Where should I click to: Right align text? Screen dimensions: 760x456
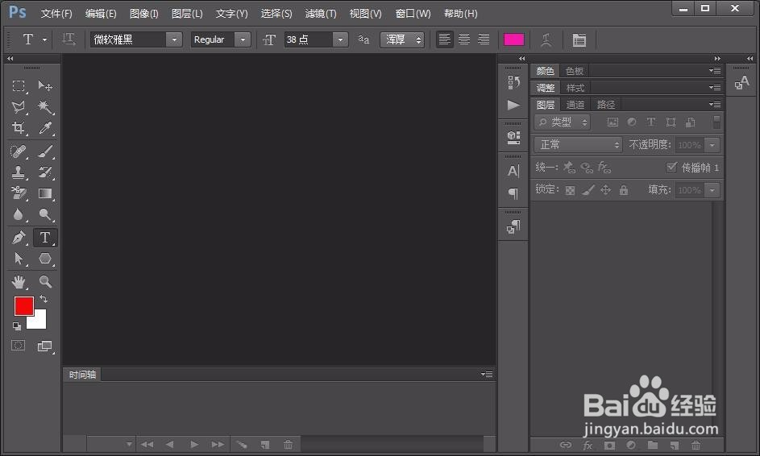tap(484, 39)
